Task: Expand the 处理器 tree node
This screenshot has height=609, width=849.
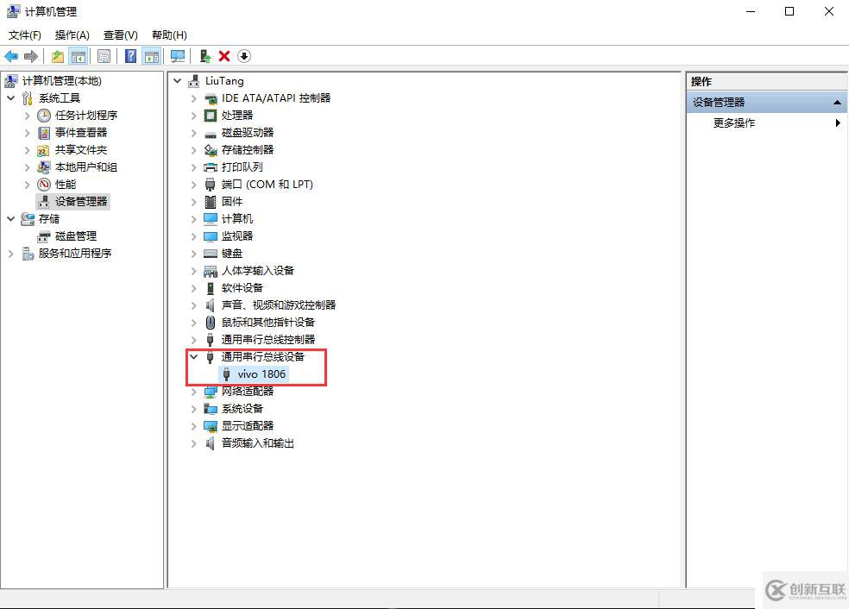Action: pos(192,115)
